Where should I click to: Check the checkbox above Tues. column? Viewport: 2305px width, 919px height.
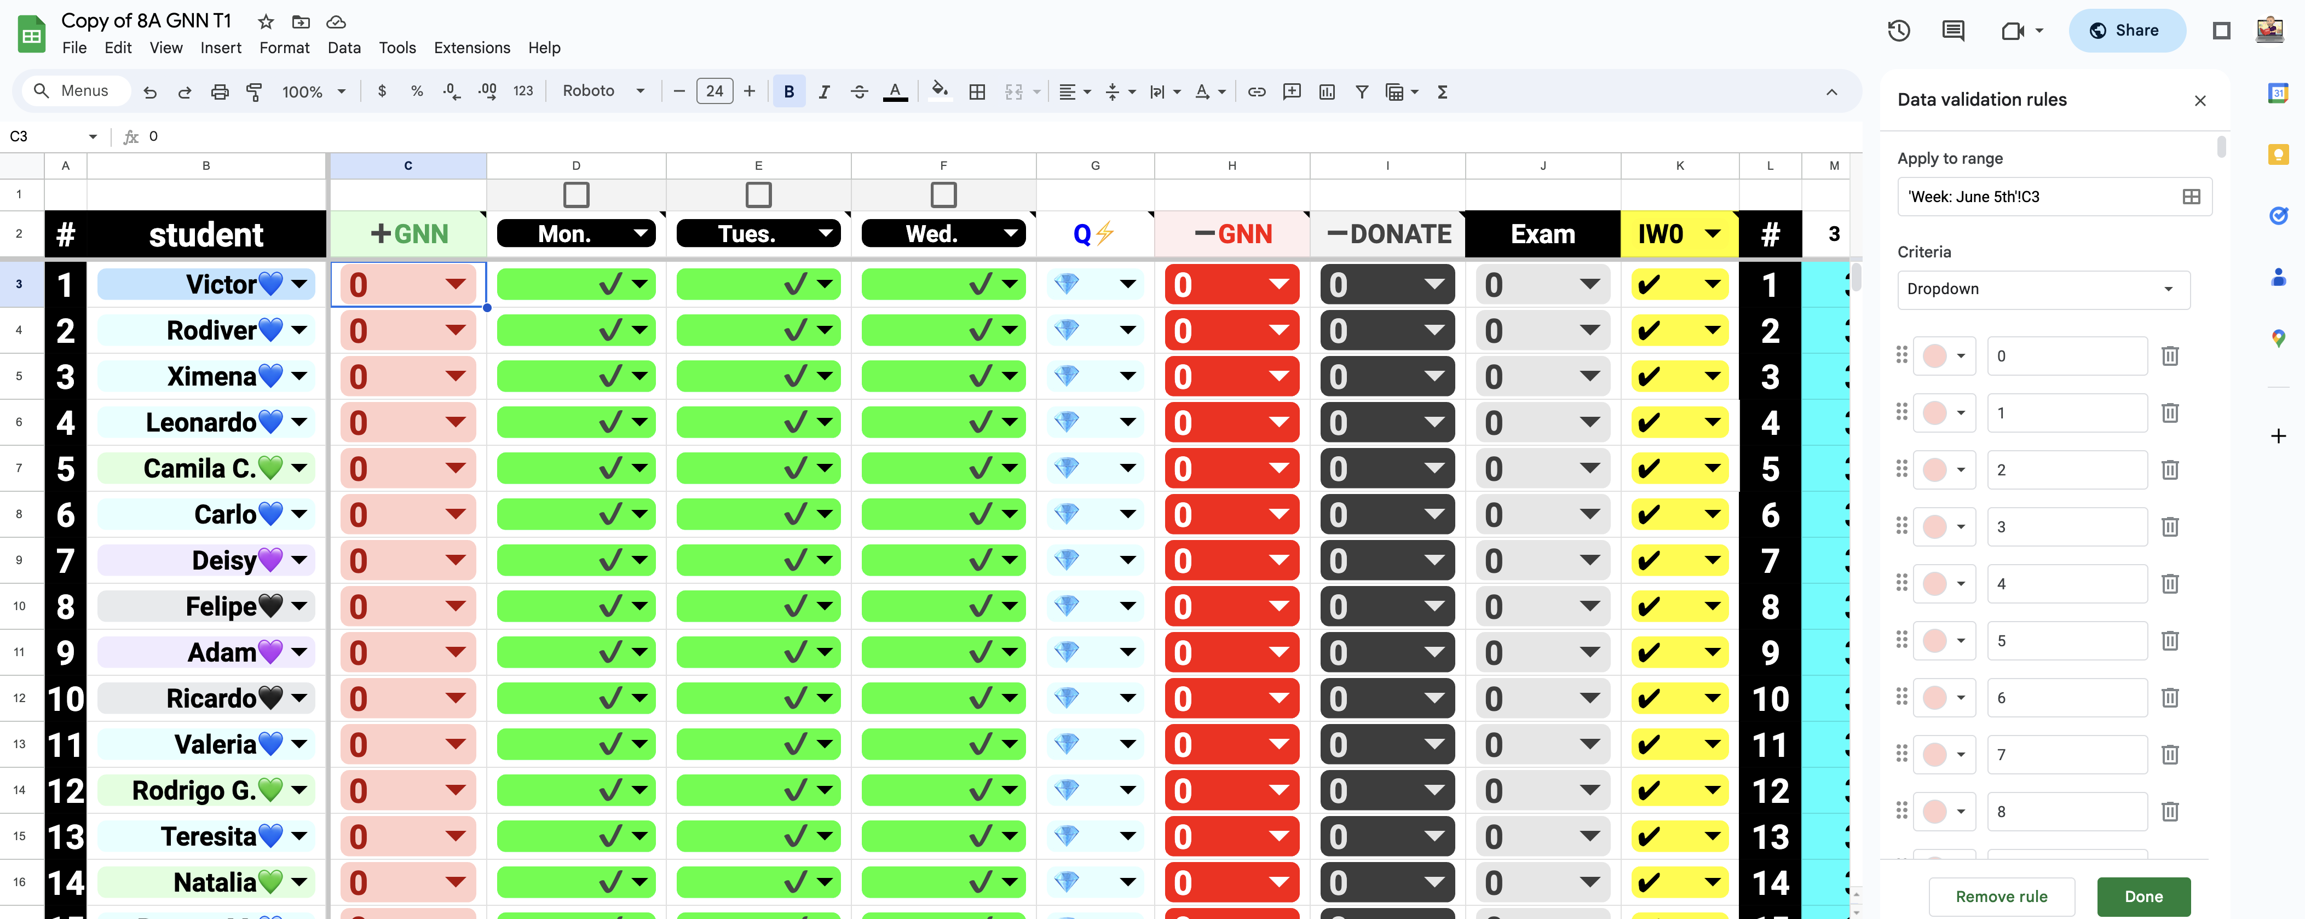758,194
